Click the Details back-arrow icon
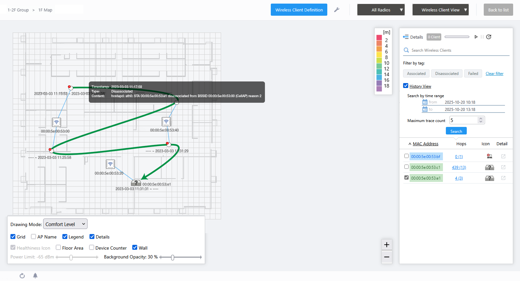 click(406, 37)
